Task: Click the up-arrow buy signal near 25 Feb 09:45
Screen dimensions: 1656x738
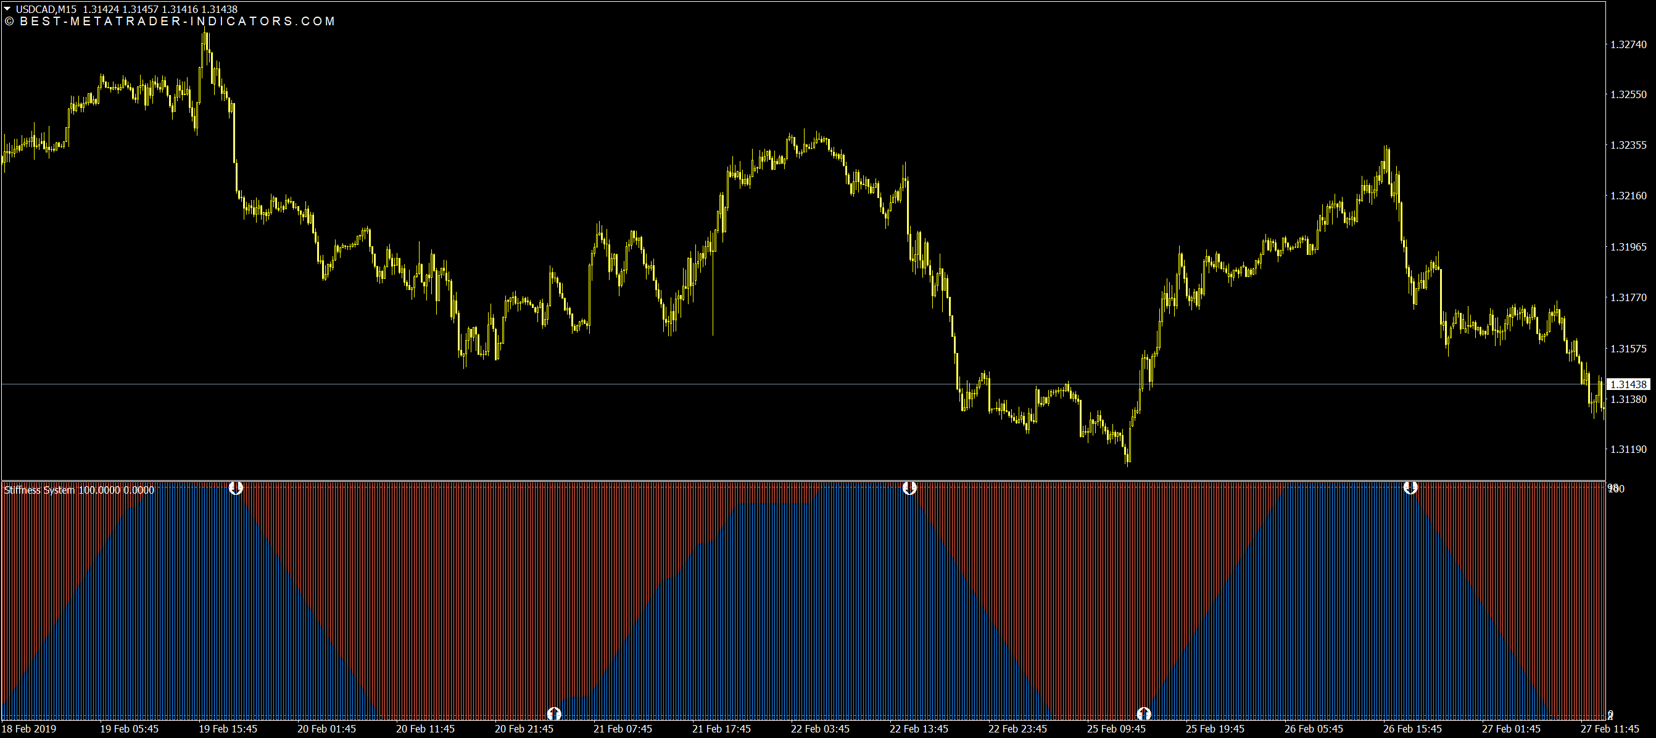Action: coord(1144,713)
